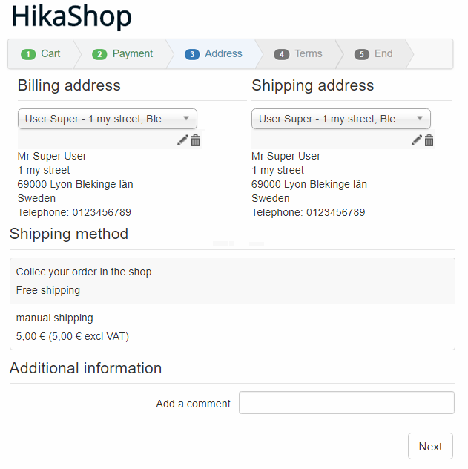The height and width of the screenshot is (469, 468).
Task: Click the step 2 Payment number badge
Action: [x=99, y=54]
